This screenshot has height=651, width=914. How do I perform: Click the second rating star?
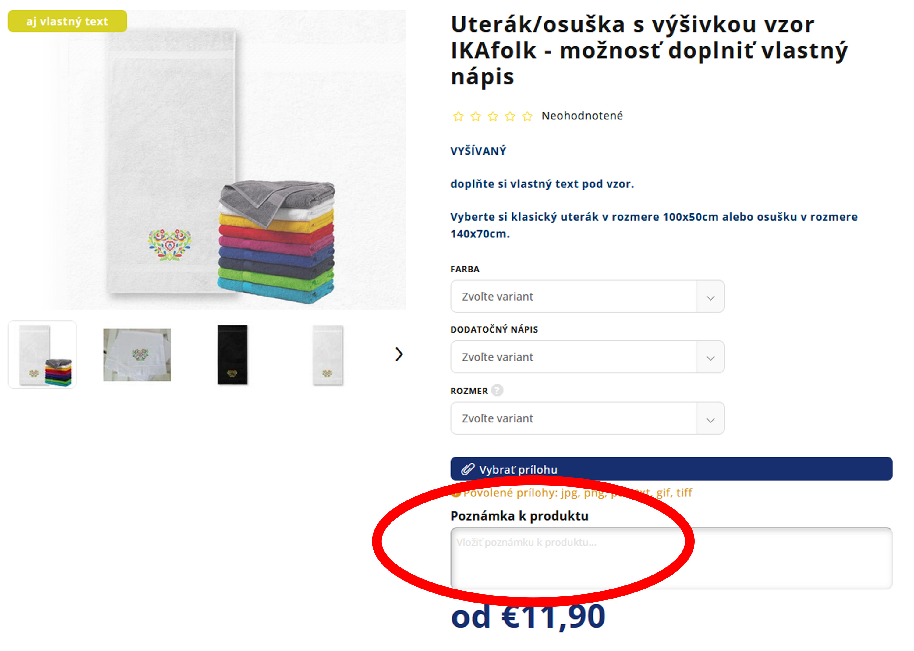coord(475,116)
